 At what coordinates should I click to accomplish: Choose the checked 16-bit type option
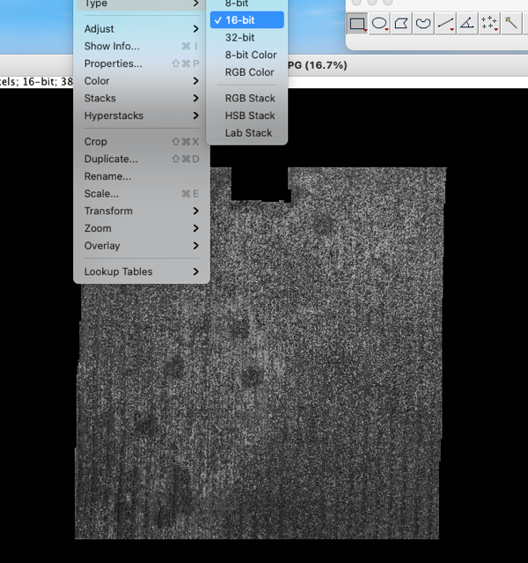coord(239,20)
